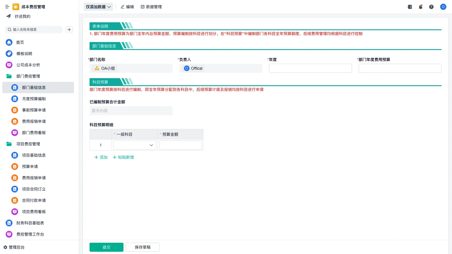Click the 预算金额 input in row 1
This screenshot has height=254, width=452.
click(181, 145)
